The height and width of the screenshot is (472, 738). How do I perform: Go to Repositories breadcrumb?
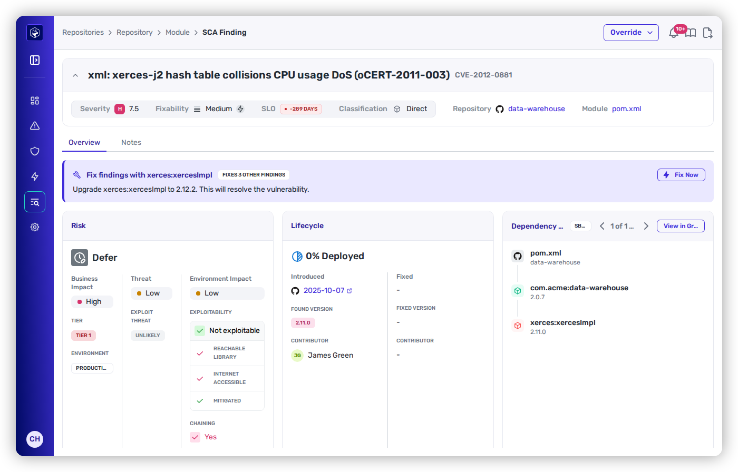83,33
